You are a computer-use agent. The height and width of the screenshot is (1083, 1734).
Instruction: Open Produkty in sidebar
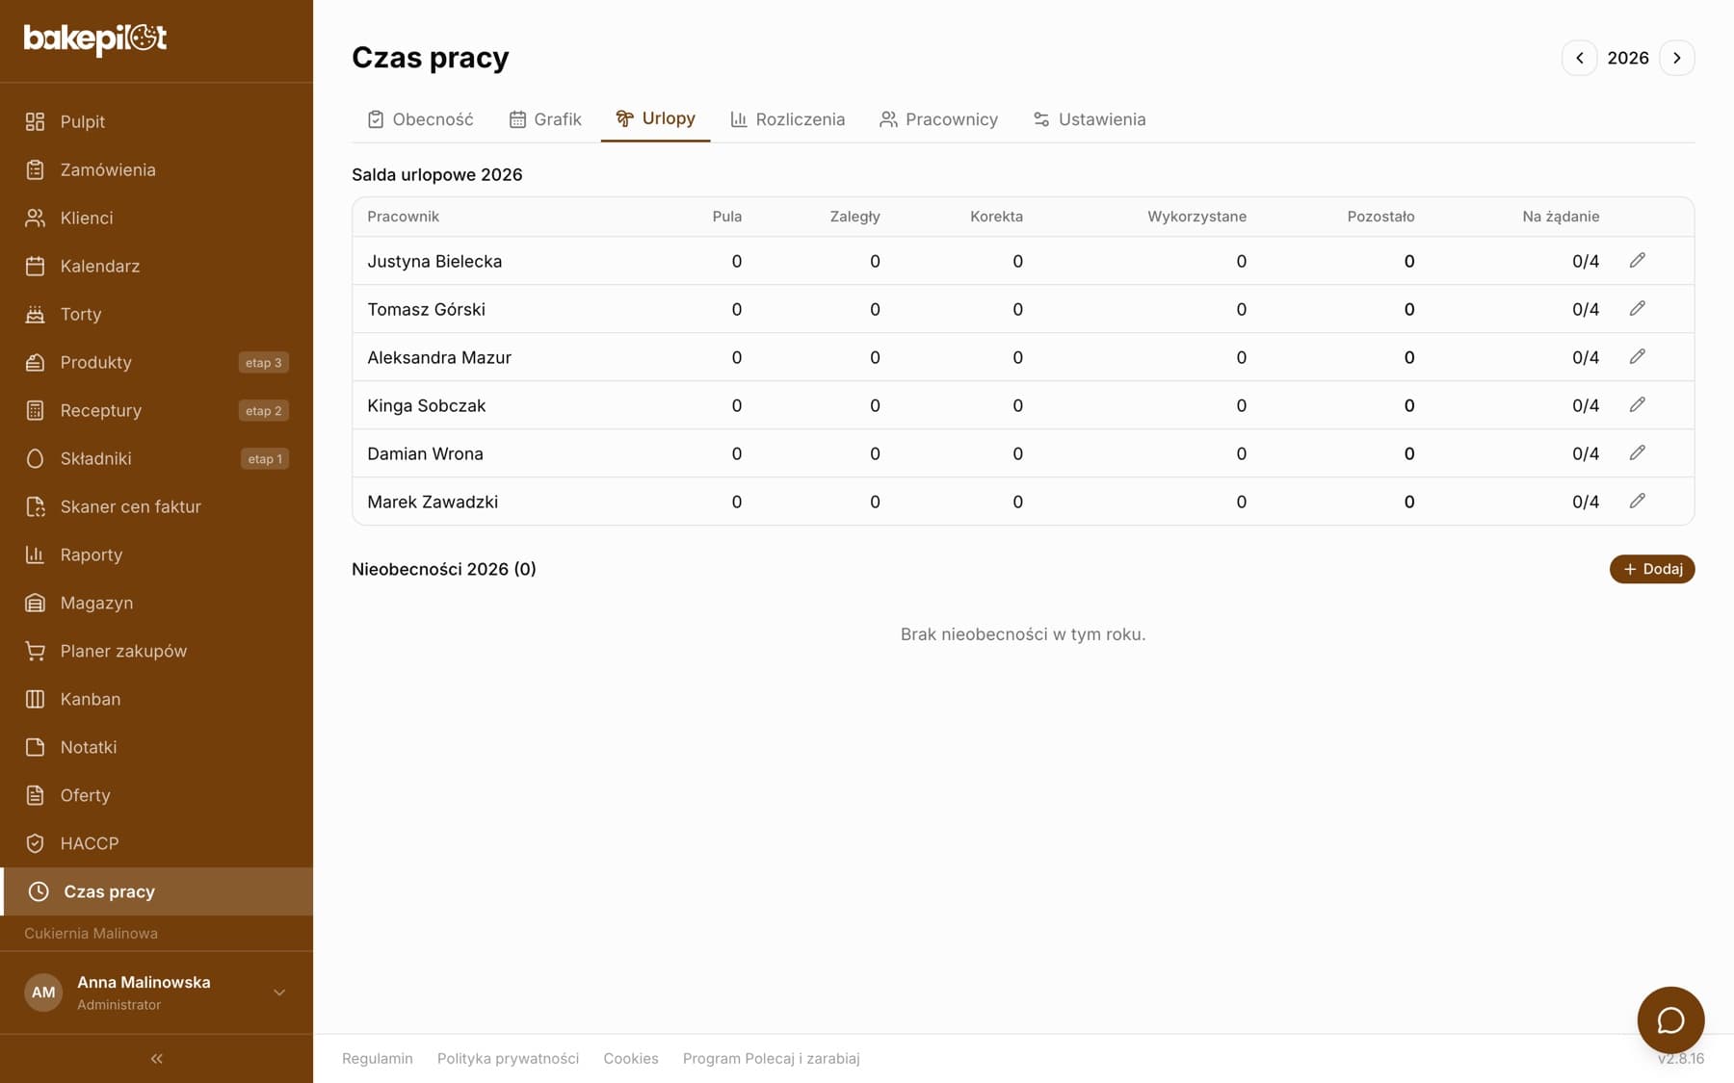[x=156, y=362]
